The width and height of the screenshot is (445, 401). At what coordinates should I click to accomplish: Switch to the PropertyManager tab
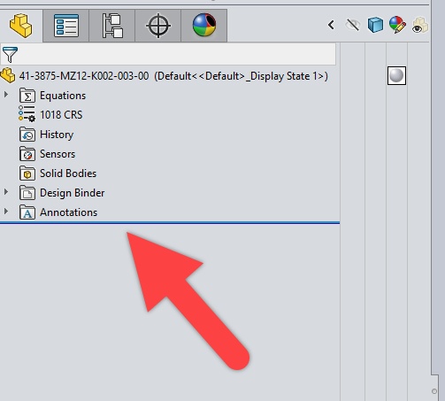tap(66, 26)
